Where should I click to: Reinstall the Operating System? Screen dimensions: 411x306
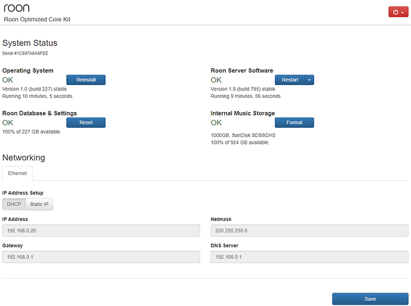point(86,80)
